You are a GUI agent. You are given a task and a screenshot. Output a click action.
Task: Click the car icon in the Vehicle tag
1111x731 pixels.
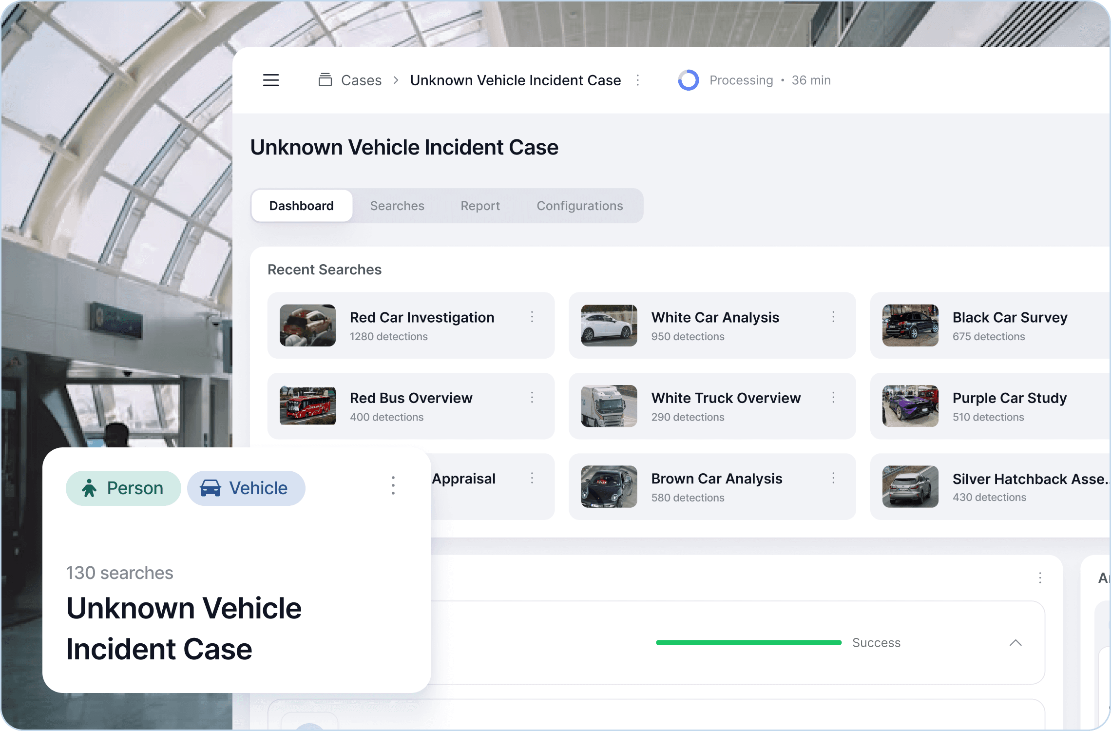pyautogui.click(x=211, y=488)
